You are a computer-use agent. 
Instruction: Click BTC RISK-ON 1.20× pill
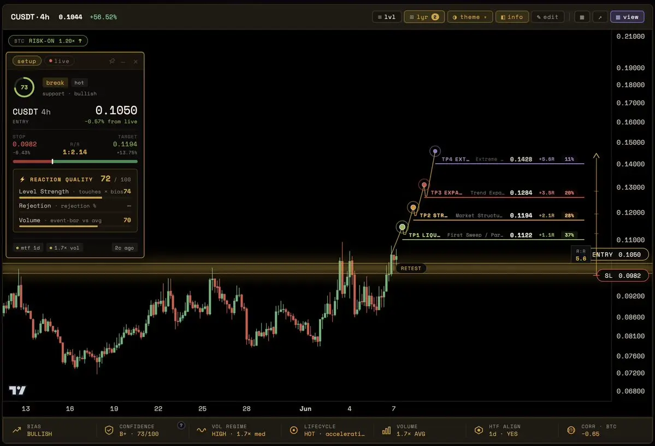pos(48,41)
